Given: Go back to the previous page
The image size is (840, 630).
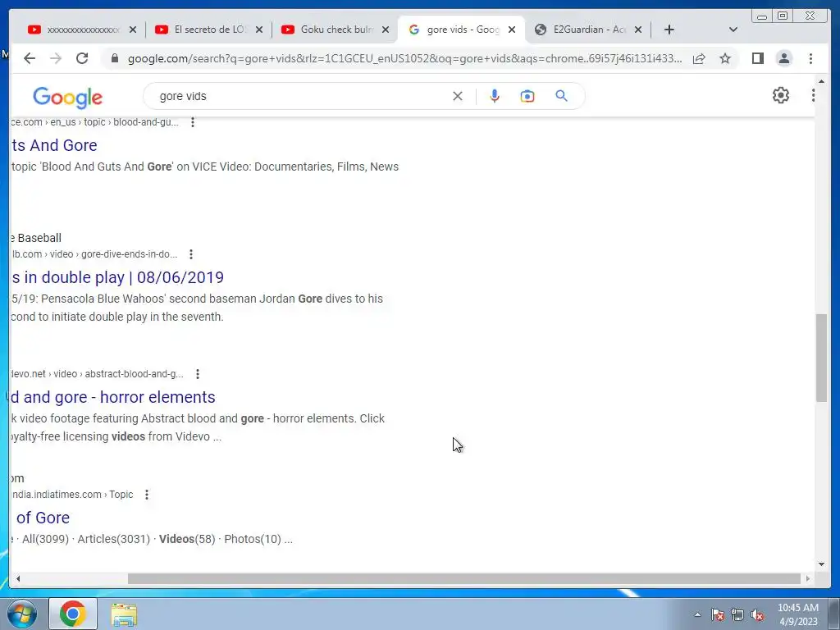Looking at the screenshot, I should (x=30, y=58).
